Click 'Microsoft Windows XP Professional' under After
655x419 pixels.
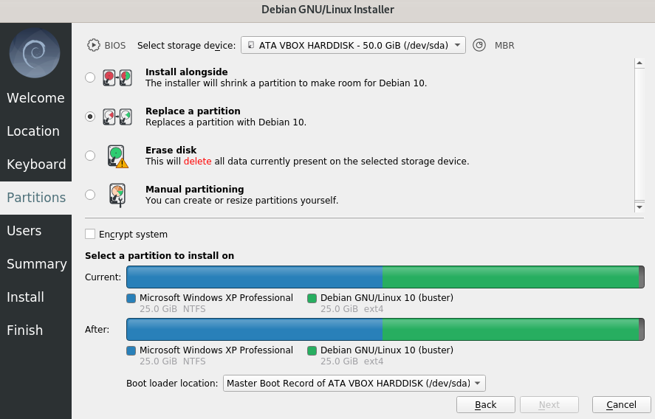(x=216, y=350)
